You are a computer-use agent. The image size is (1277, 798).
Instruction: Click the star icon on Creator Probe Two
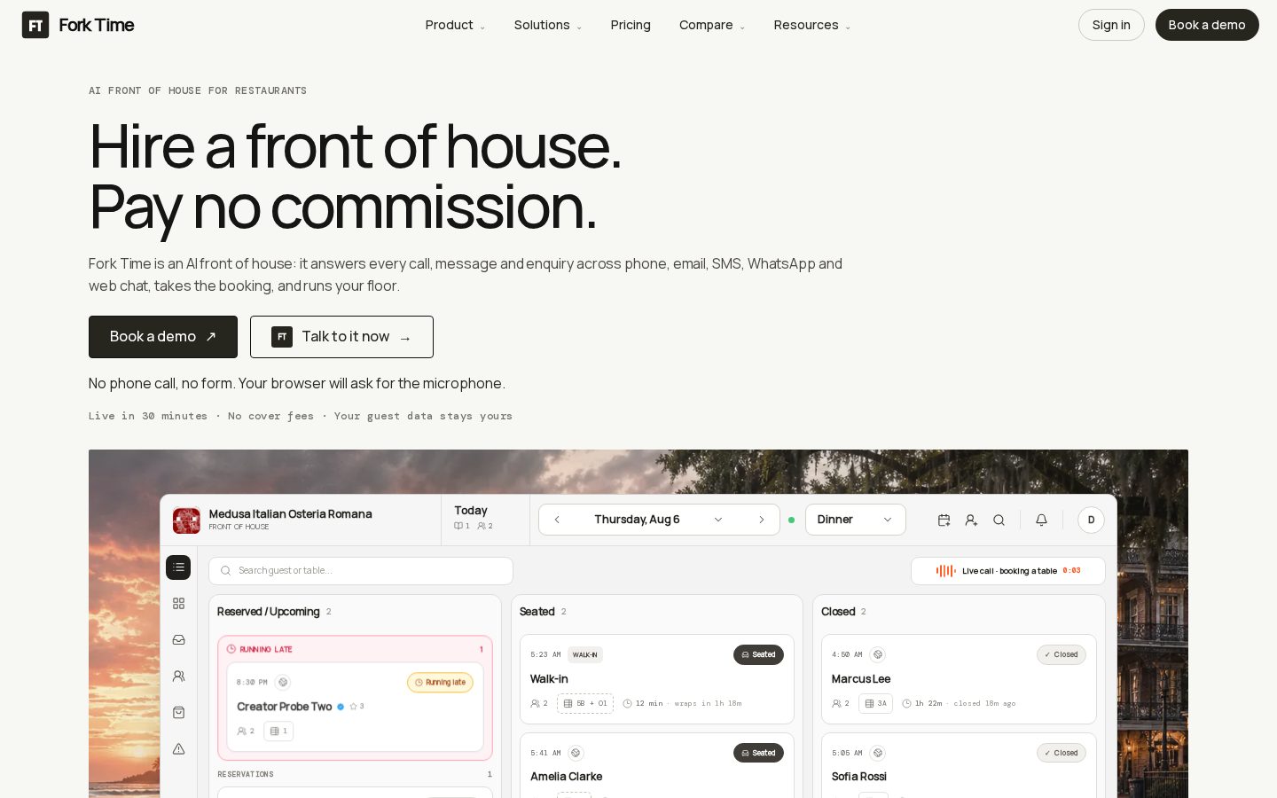[353, 707]
